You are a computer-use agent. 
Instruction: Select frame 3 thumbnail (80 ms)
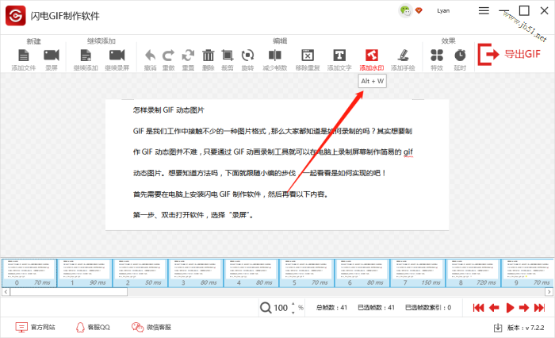(196, 273)
